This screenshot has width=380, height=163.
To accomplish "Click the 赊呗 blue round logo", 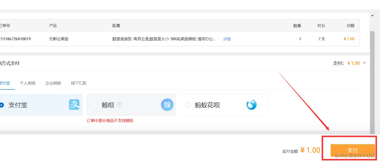I will click(167, 105).
